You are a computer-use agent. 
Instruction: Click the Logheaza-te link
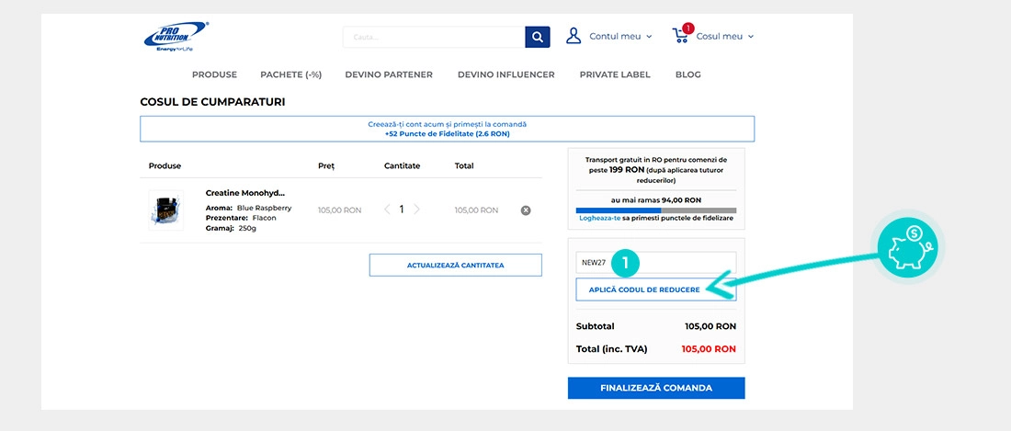pos(600,218)
